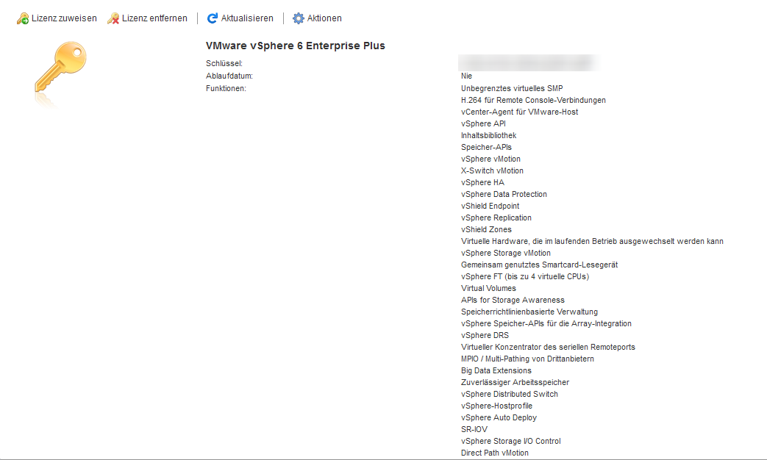
Task: Click the X-Switch vMotion entry
Action: (492, 170)
